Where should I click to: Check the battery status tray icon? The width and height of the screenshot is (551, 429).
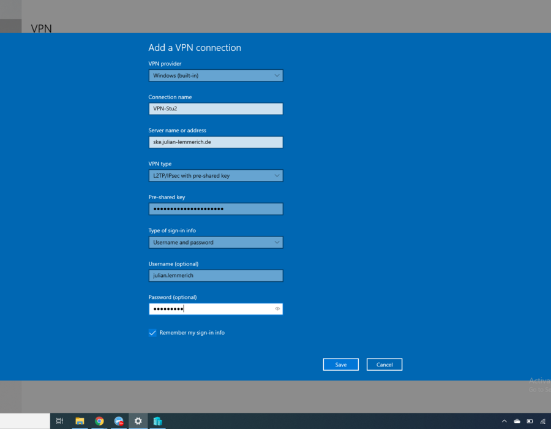click(530, 421)
